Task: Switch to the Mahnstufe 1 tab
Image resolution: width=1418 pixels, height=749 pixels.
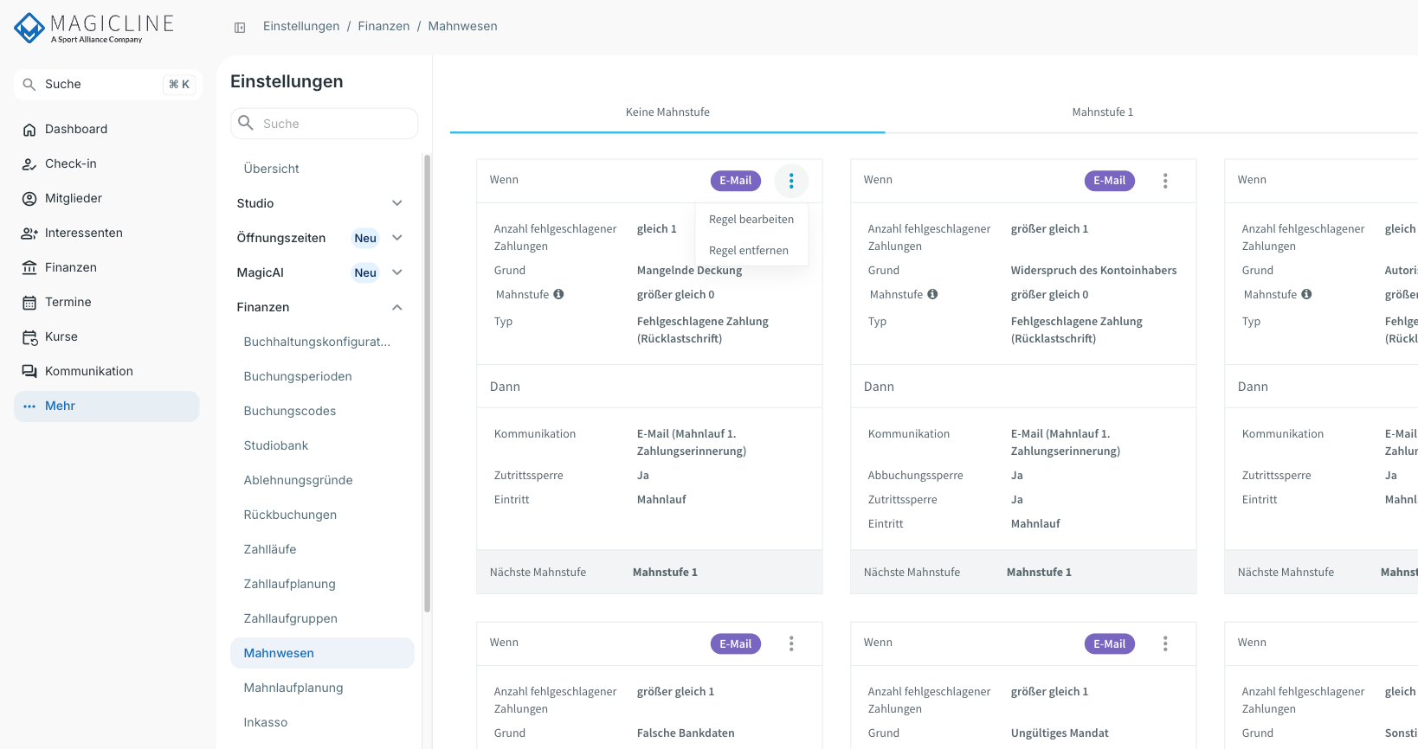Action: coord(1102,112)
